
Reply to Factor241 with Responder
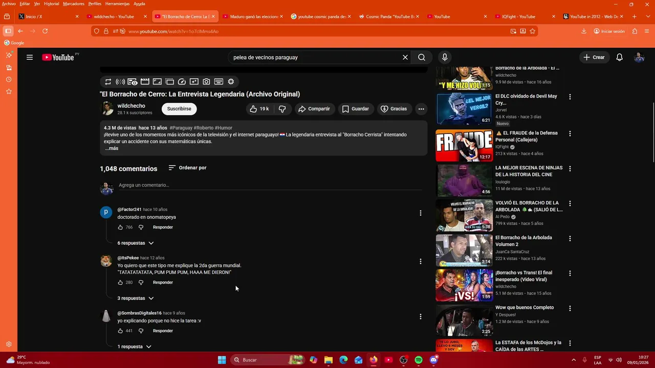[x=163, y=227]
